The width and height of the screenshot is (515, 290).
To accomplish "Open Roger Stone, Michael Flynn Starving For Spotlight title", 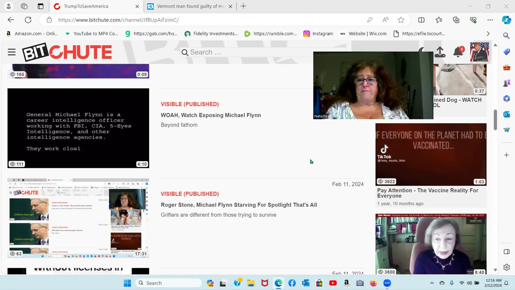I will tap(239, 205).
